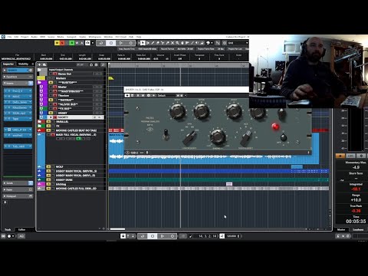
Task: Select the Draw pencil tool
Action: 153,43
